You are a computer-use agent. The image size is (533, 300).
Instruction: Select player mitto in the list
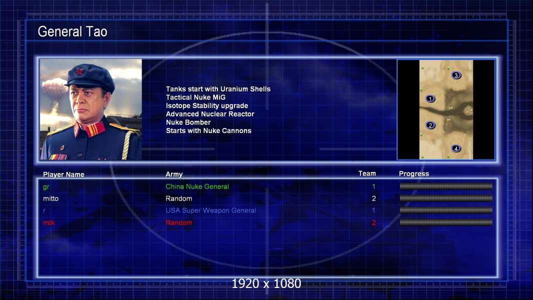pyautogui.click(x=50, y=198)
